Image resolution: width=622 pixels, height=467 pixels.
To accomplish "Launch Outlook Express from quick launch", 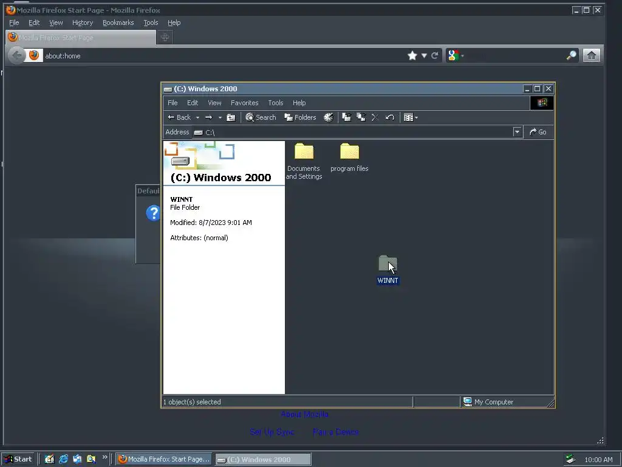I will 77,460.
